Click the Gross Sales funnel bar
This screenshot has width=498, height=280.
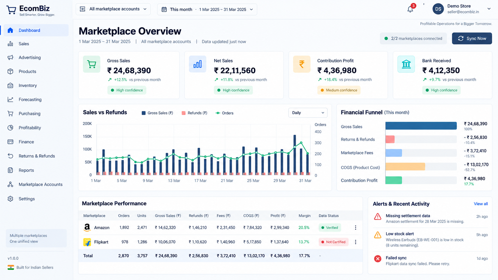421,126
